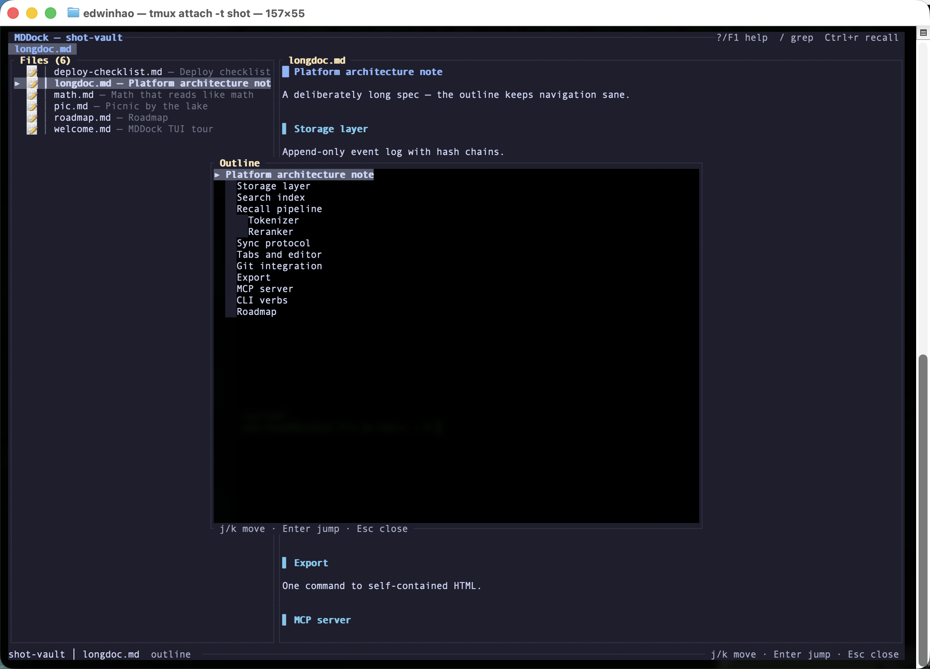Select MCP server entry in the Outline list
This screenshot has height=669, width=930.
(265, 289)
